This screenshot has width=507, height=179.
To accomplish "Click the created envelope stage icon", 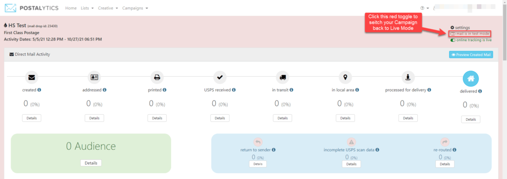I will coord(32,78).
